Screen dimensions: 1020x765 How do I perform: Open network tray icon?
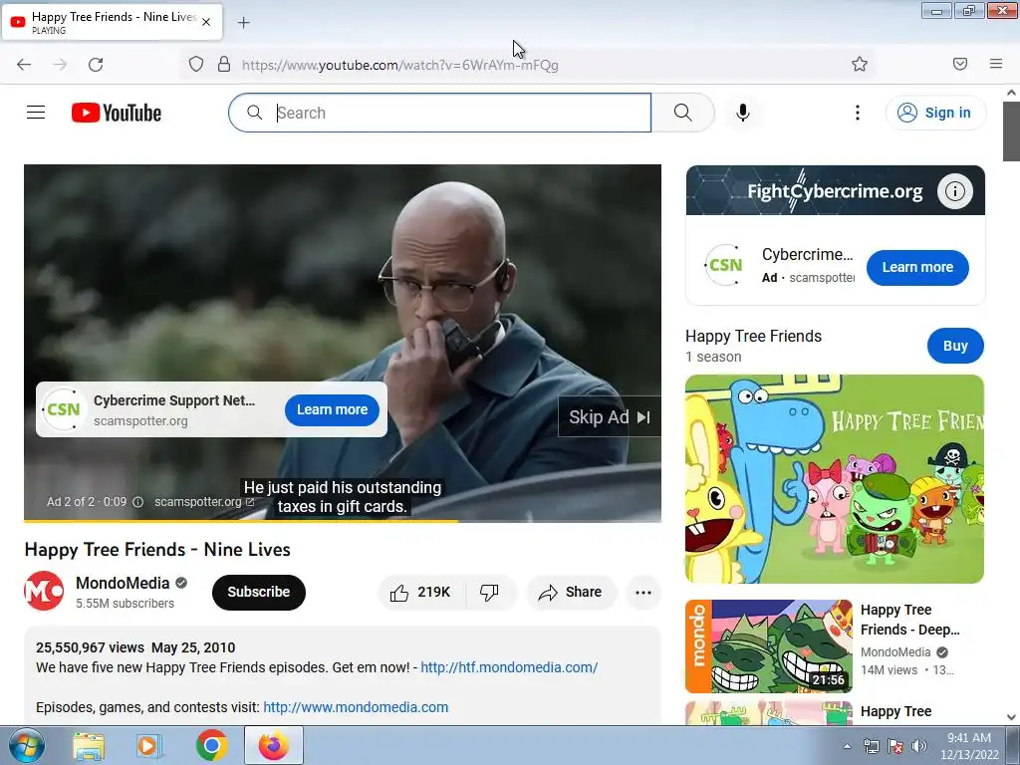click(871, 746)
